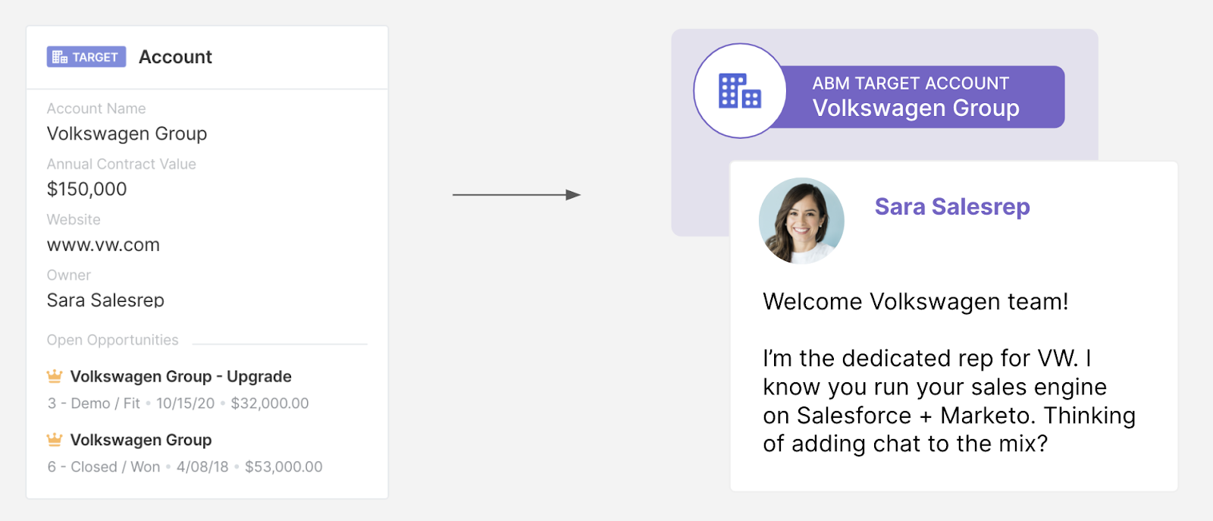
Task: Click the www.vw.com website value
Action: click(x=103, y=245)
